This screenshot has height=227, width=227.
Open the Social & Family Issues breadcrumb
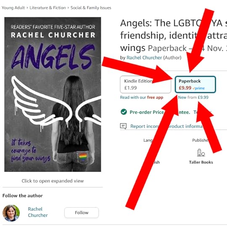91,8
